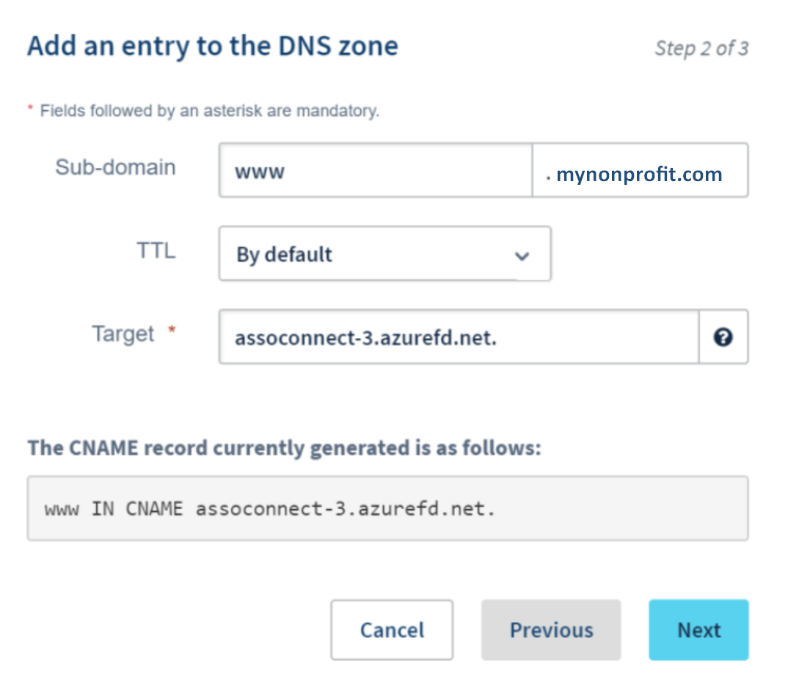Click the 'CNAME record currently generated' heading
This screenshot has width=788, height=696.
[284, 447]
